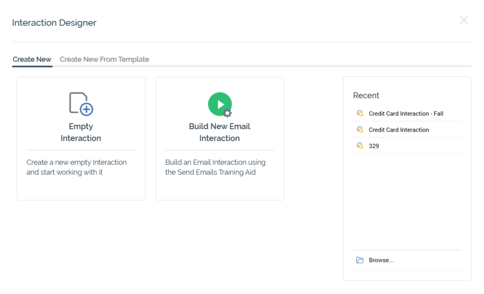
Task: Click the Browse folder icon
Action: point(360,260)
